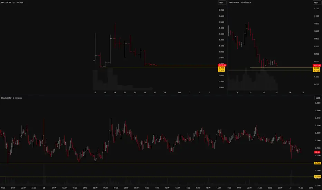The width and height of the screenshot is (322, 190).
Task: Select the yellow 0.7600 price label on the 5-minute chart
Action: point(318,163)
